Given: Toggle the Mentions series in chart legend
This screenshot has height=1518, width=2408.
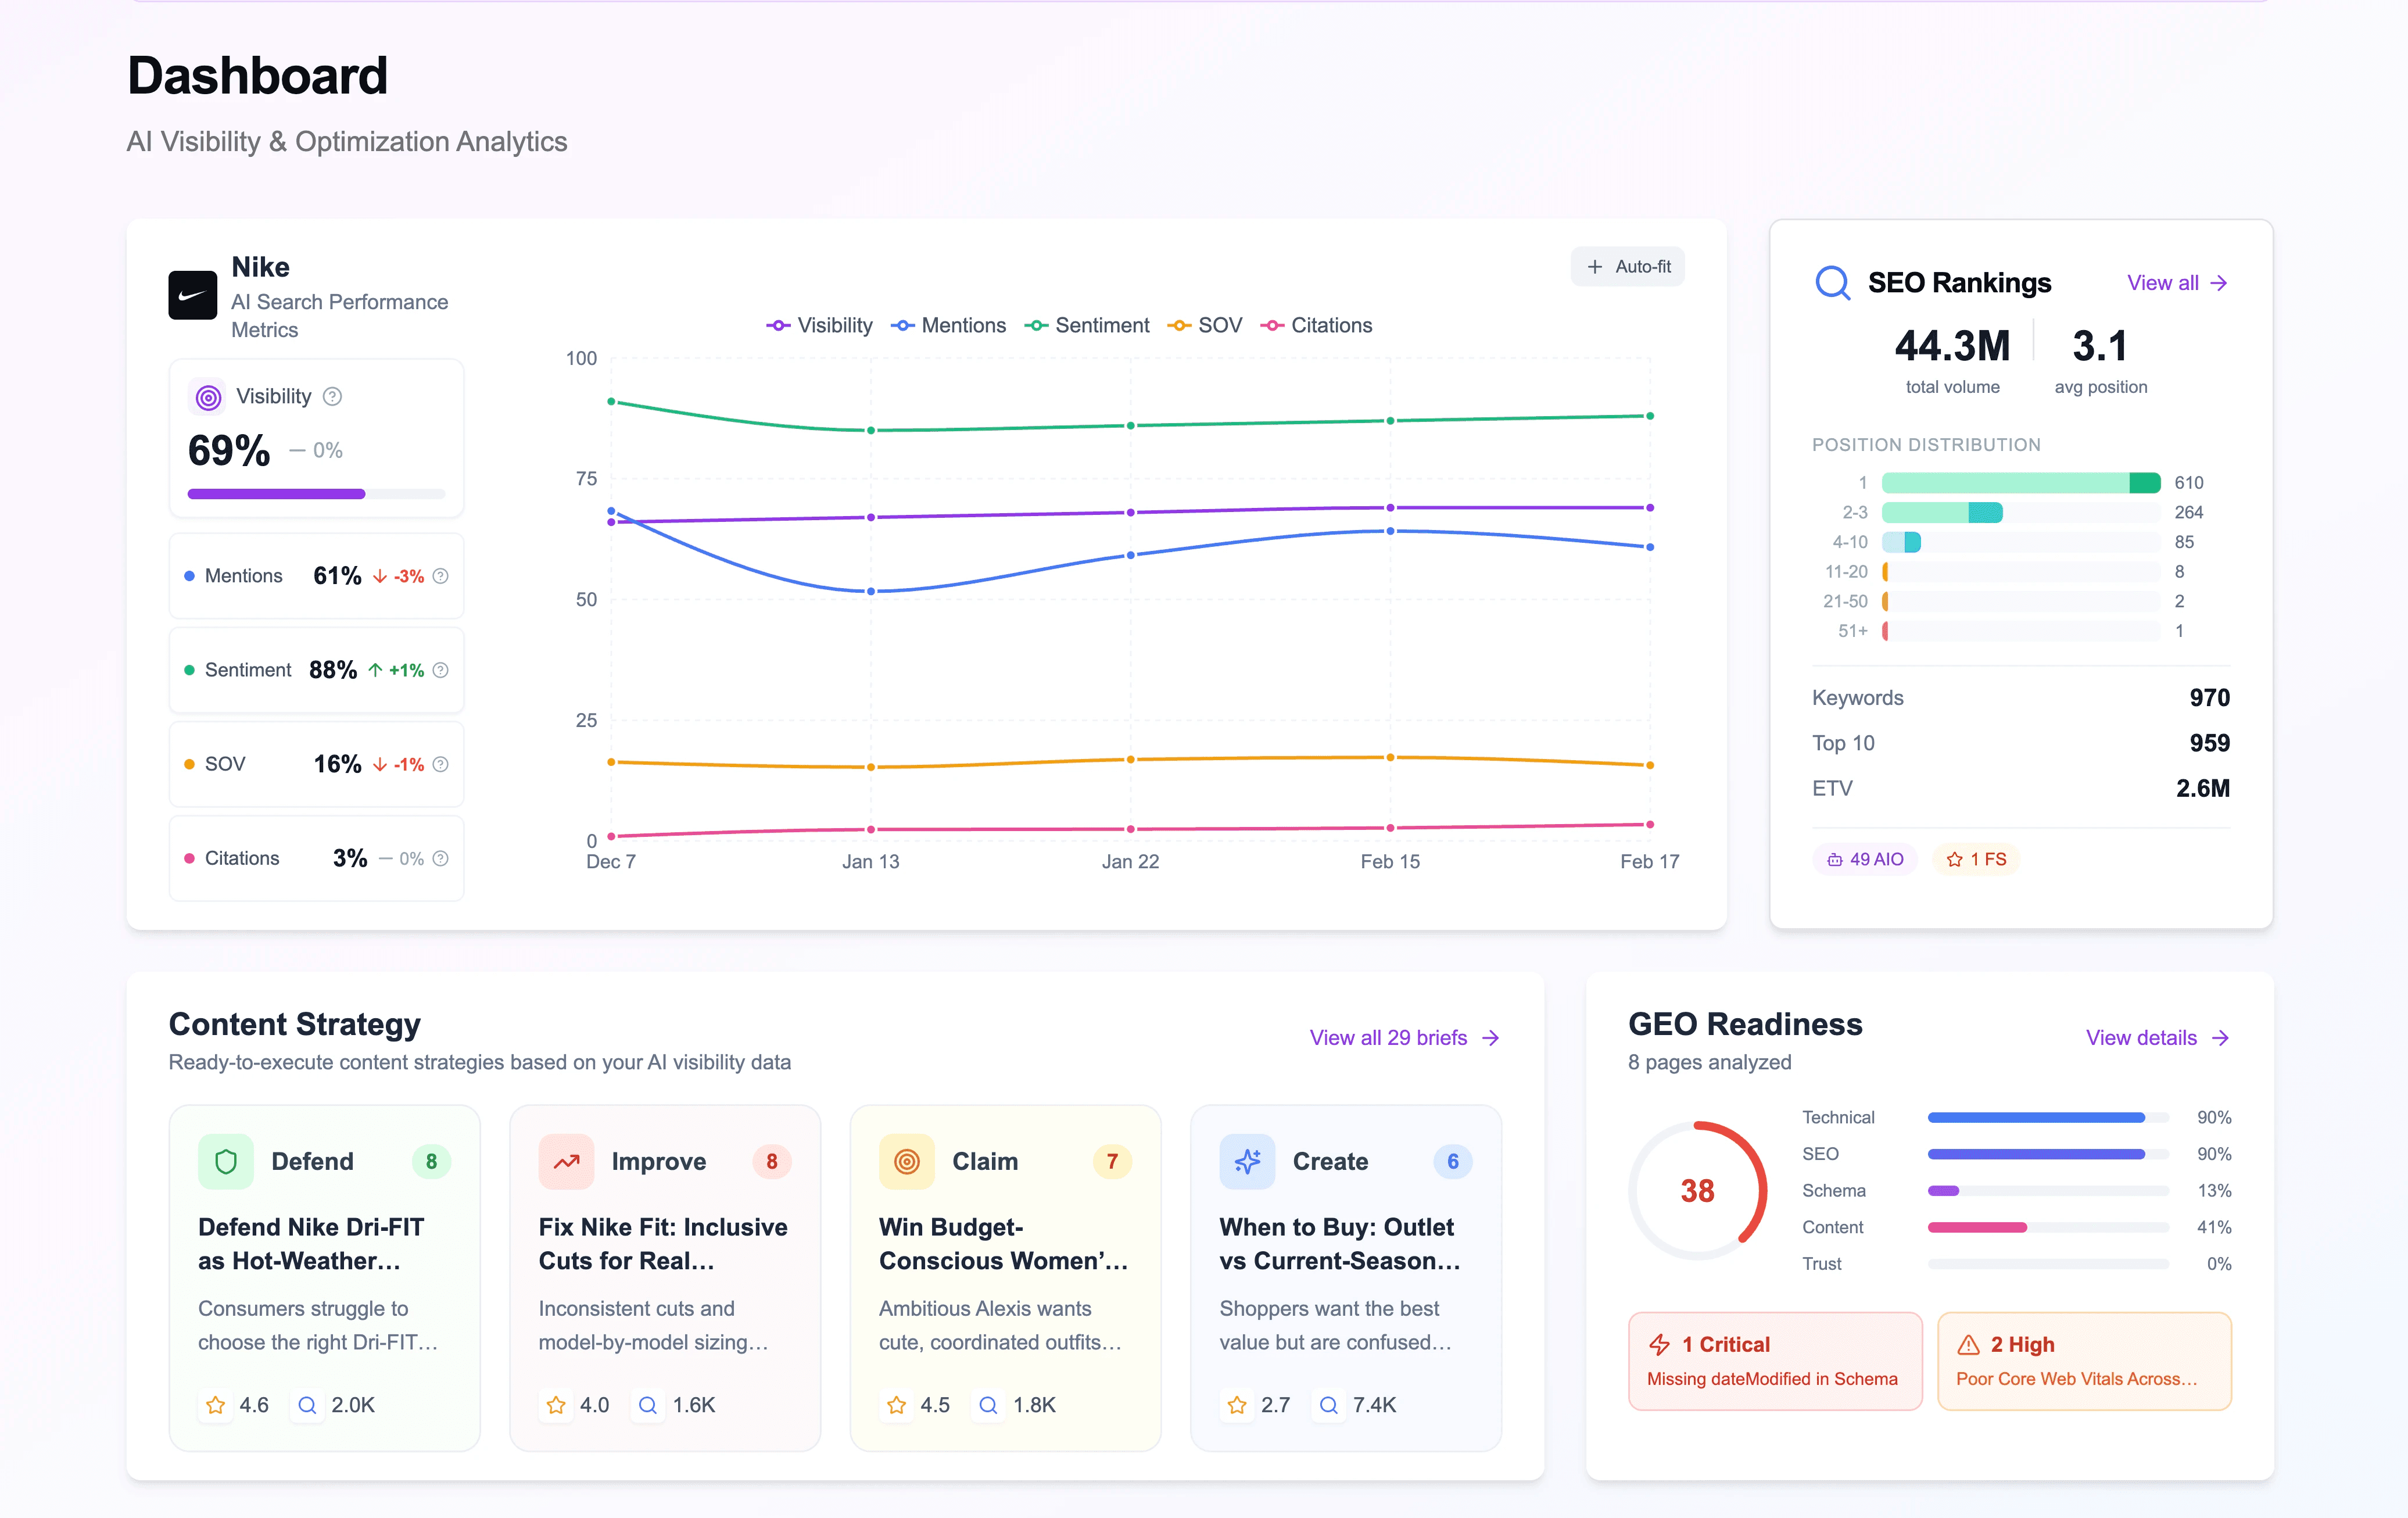Looking at the screenshot, I should click(948, 325).
